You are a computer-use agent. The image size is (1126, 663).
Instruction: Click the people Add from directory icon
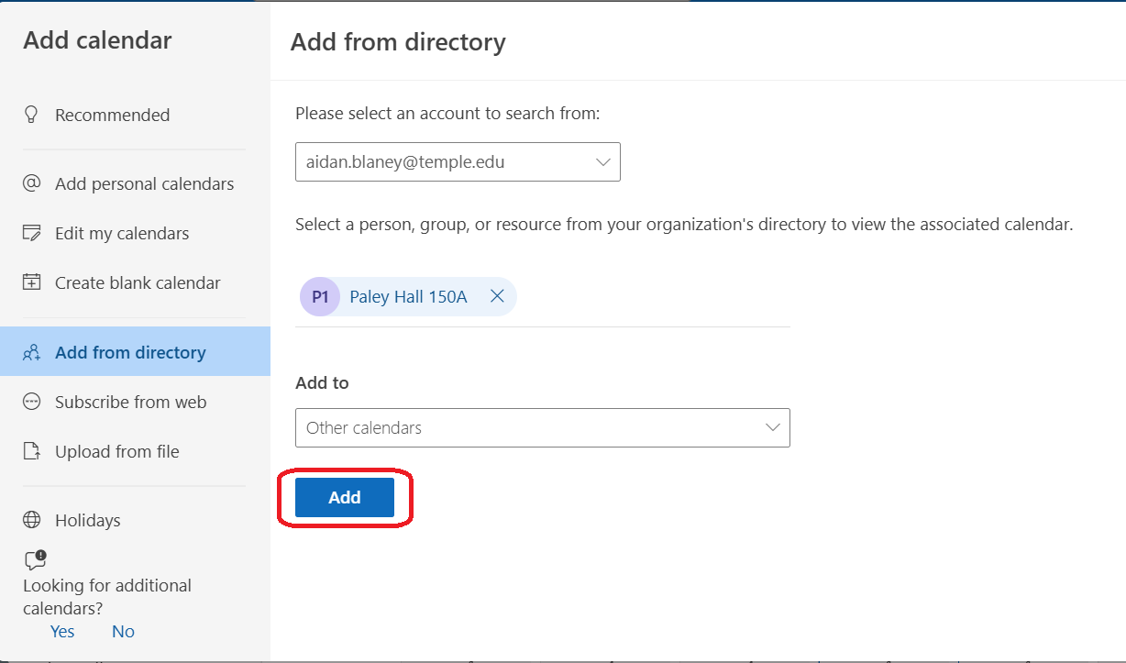(32, 352)
